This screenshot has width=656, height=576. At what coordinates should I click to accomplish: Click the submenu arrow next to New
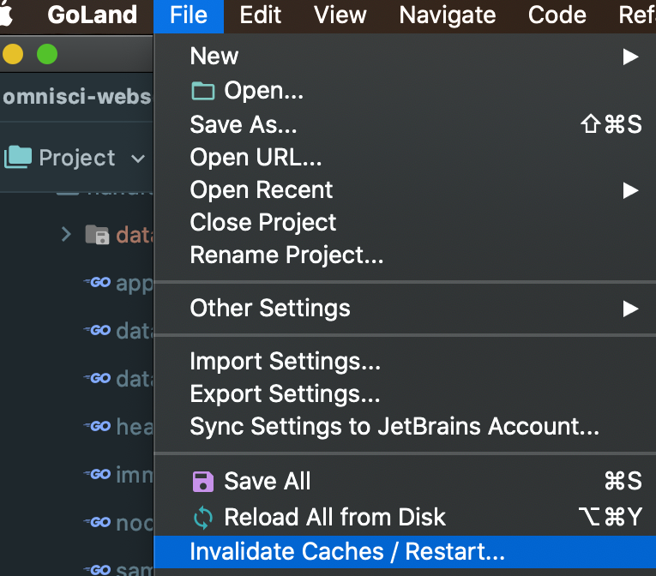point(630,57)
